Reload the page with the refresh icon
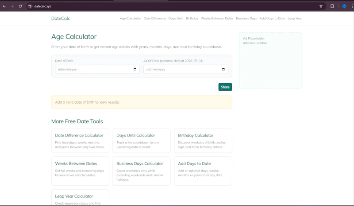The height and width of the screenshot is (206, 354). tap(20, 6)
